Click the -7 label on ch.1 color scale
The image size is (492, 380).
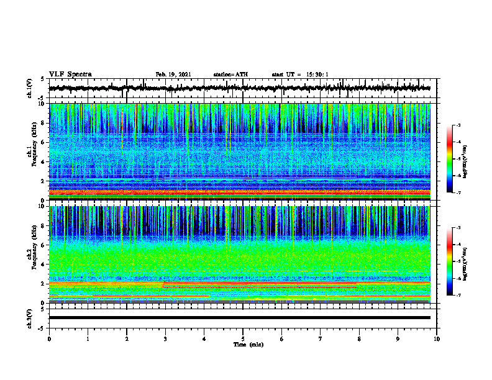pos(458,192)
